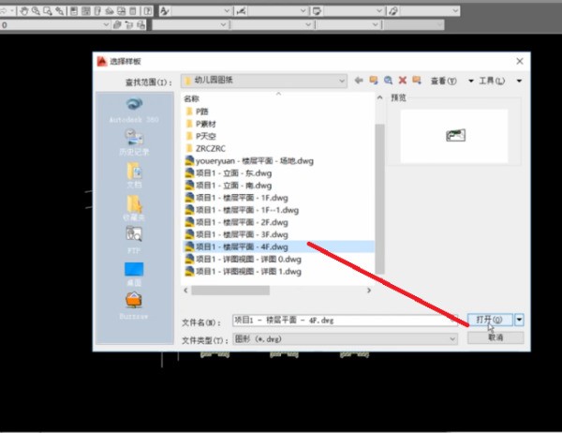Click the back arrow in dialog toolbar
The image size is (562, 433).
click(359, 82)
